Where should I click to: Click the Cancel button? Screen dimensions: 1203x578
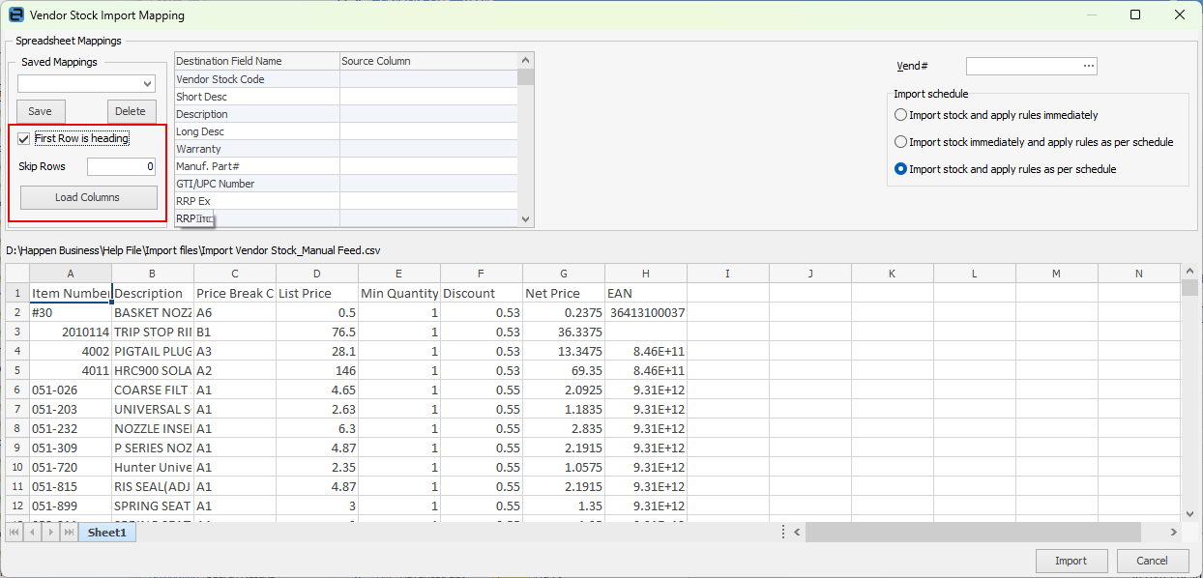pyautogui.click(x=1153, y=561)
